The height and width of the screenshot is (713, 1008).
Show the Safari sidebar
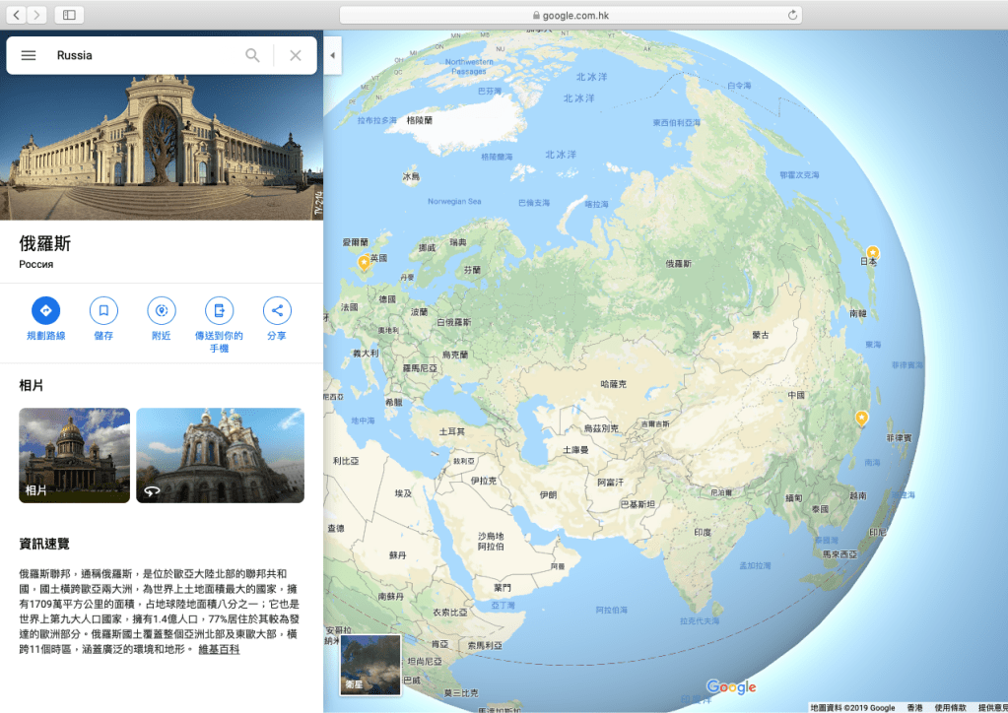tap(69, 15)
